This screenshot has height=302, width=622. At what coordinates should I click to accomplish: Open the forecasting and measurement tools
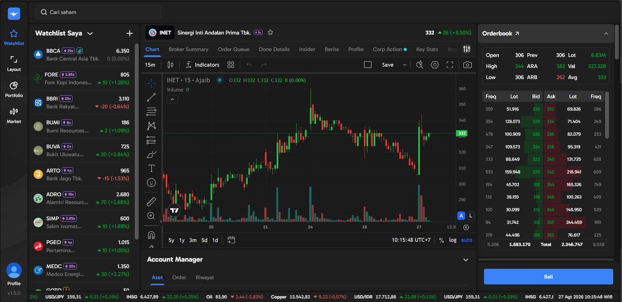click(x=151, y=140)
